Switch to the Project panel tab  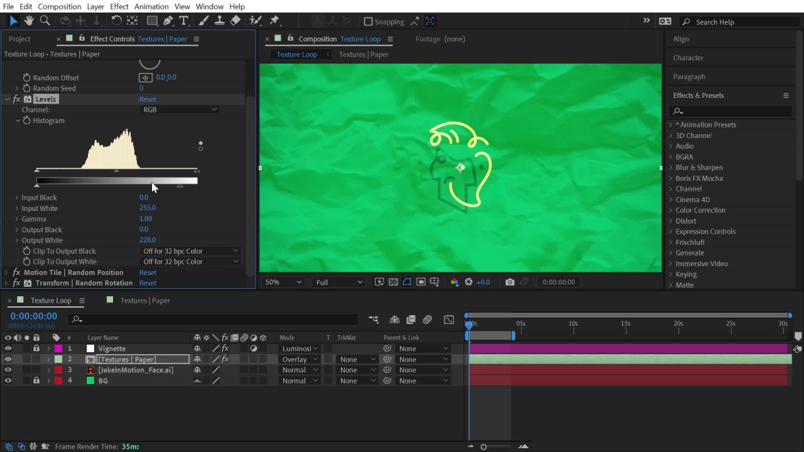[x=19, y=39]
